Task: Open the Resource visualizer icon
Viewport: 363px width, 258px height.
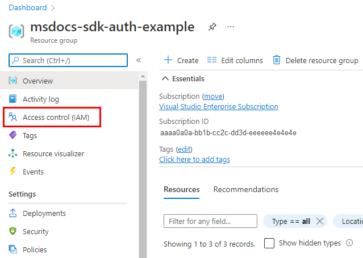Action: click(13, 153)
